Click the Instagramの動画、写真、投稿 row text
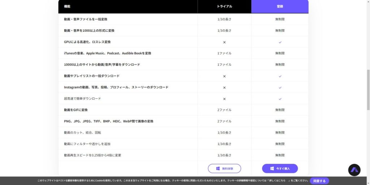370x185 pixels. (116, 87)
